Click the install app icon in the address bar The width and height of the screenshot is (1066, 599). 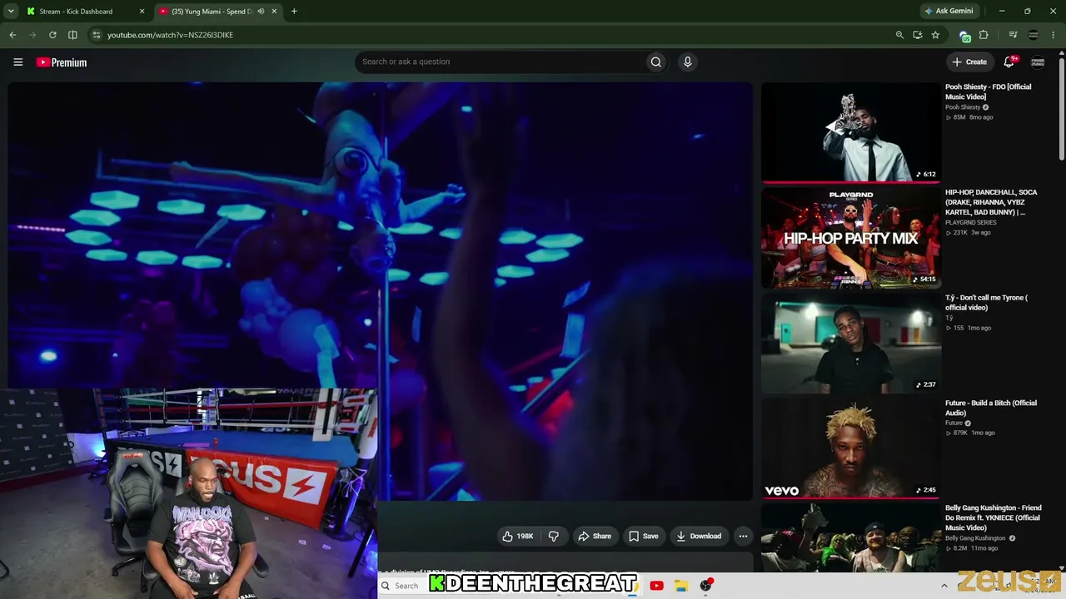pyautogui.click(x=917, y=35)
